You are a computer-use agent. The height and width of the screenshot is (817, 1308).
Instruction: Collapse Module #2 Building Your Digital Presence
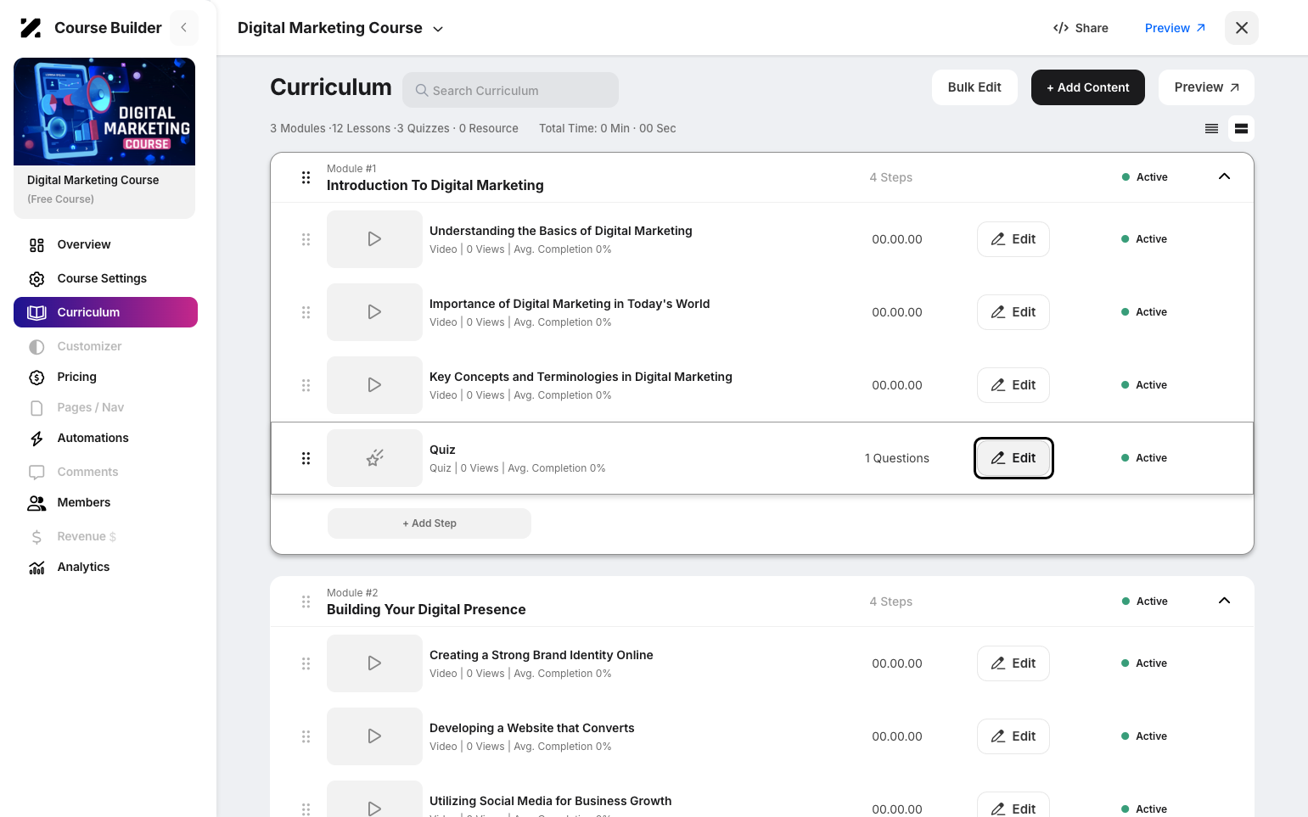tap(1224, 601)
